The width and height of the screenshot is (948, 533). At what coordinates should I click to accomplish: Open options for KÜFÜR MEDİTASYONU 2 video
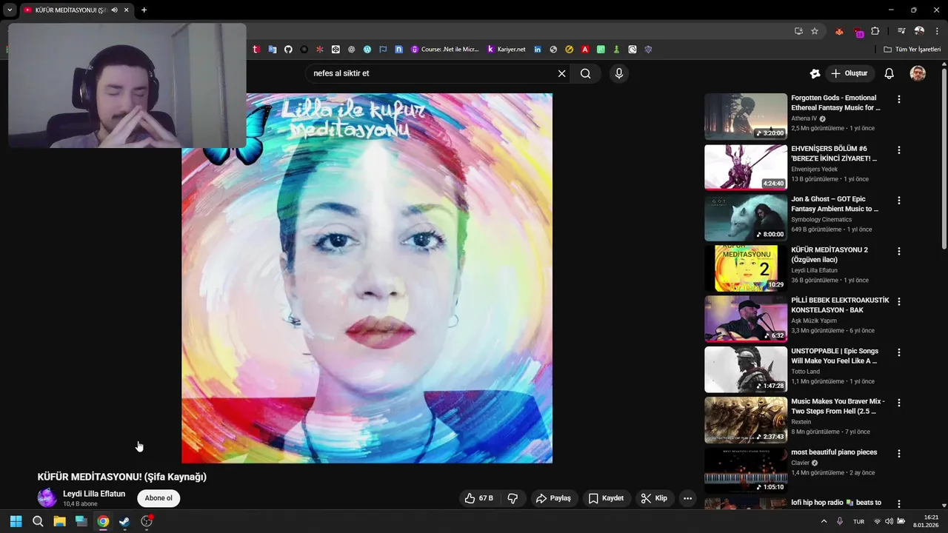coord(899,251)
